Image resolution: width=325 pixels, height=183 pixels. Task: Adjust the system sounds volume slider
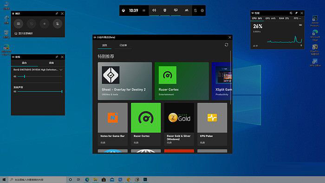tap(40, 91)
